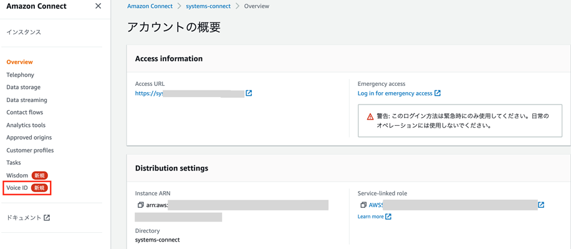Click the Overview breadcrumb text

pos(257,6)
